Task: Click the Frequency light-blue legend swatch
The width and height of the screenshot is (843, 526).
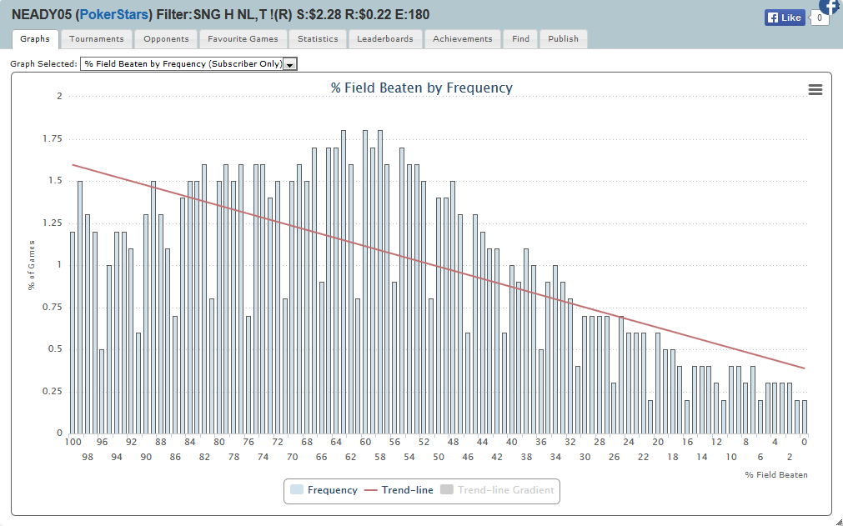Action: click(297, 490)
